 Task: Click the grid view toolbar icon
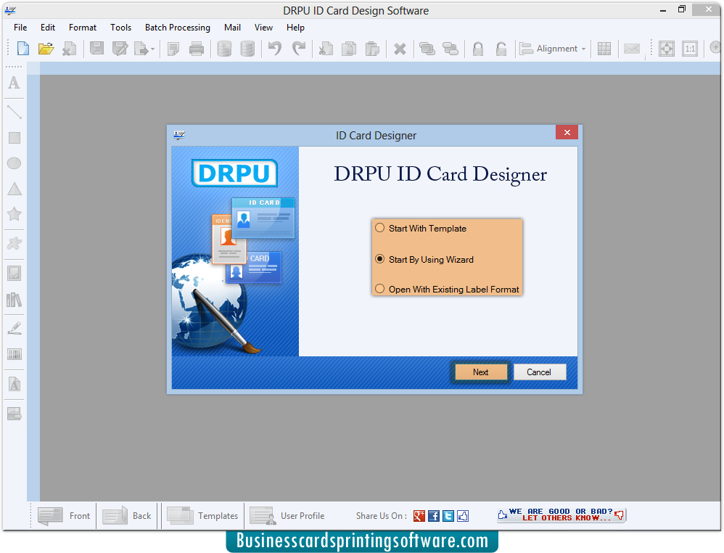[x=604, y=49]
